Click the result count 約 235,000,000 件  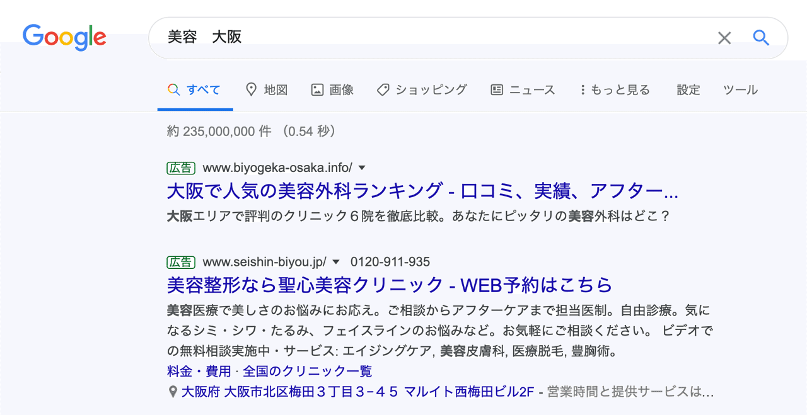click(x=219, y=131)
